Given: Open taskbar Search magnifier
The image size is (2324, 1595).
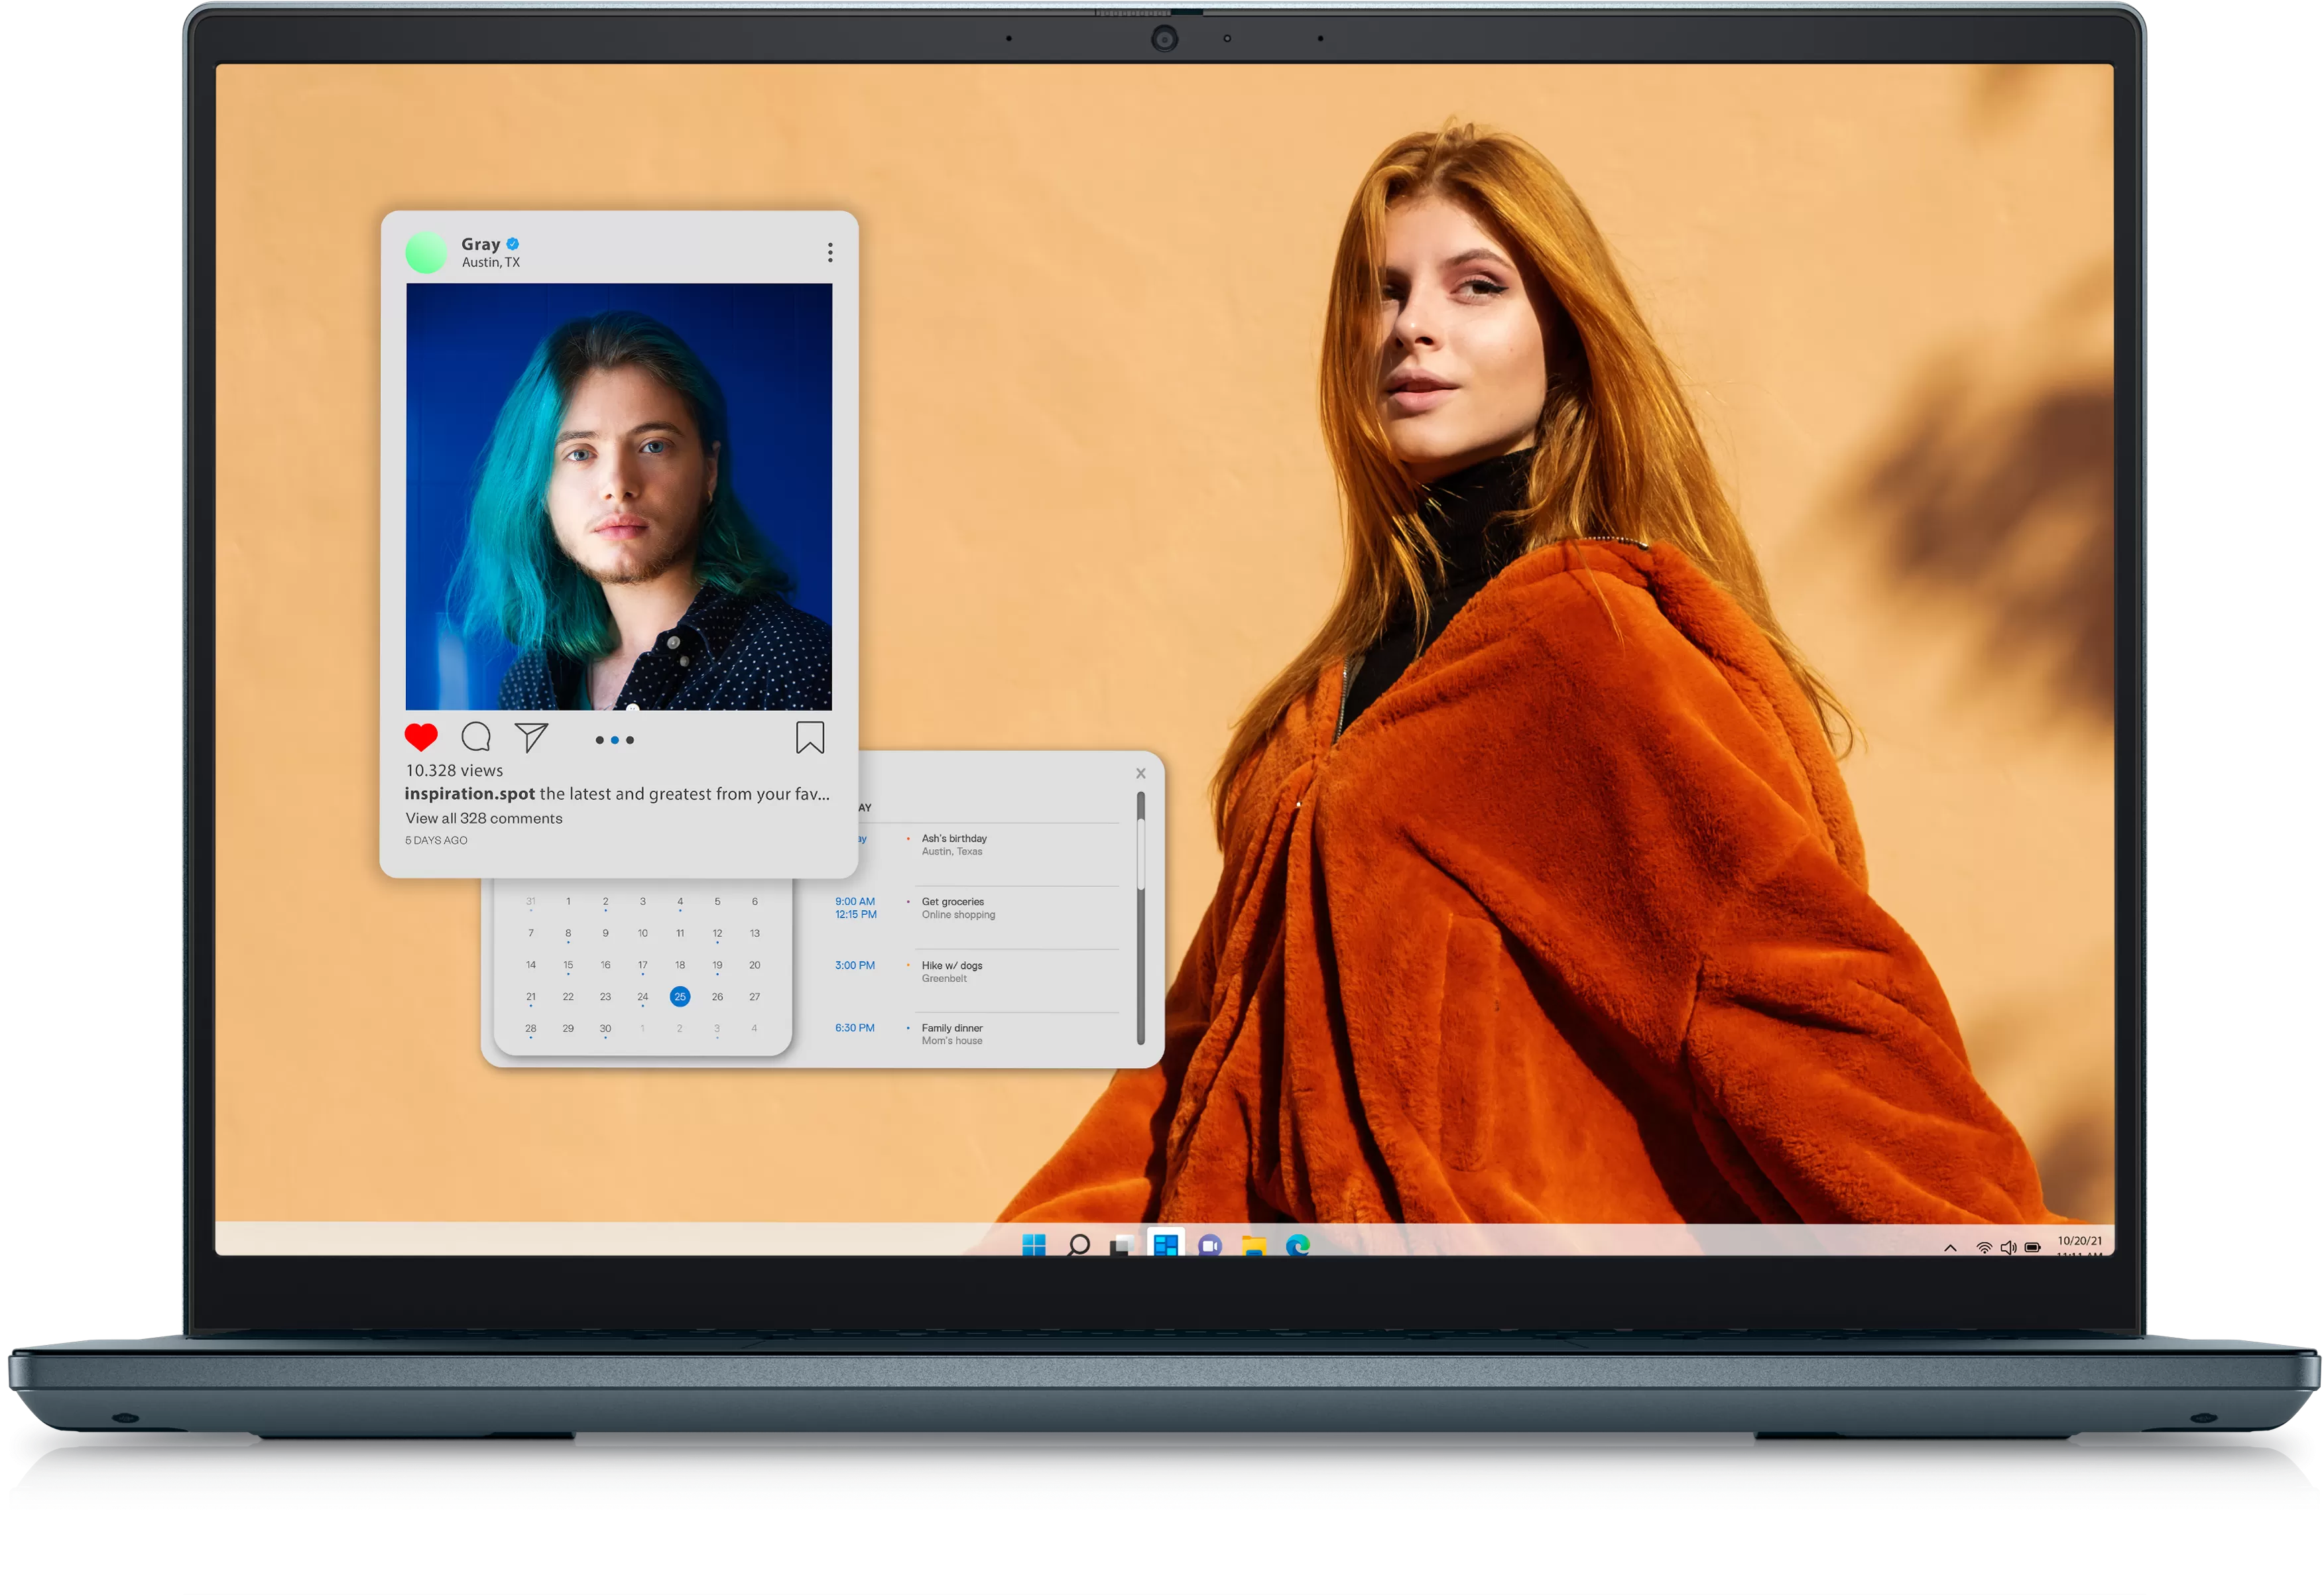Looking at the screenshot, I should (x=1078, y=1245).
